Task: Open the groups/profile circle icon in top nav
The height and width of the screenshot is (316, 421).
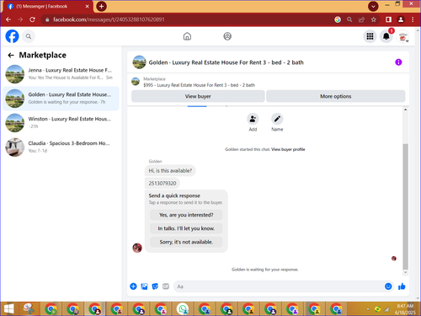Action: click(227, 36)
